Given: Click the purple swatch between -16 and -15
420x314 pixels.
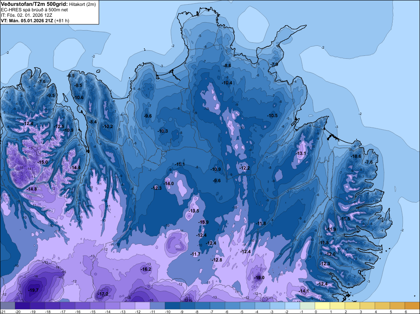Looking at the screenshot, I should click(x=82, y=306).
